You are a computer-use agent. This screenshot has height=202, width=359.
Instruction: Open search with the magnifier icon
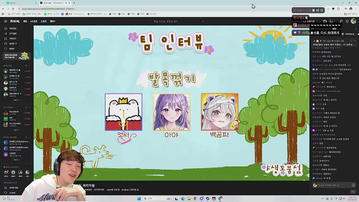tap(341, 22)
